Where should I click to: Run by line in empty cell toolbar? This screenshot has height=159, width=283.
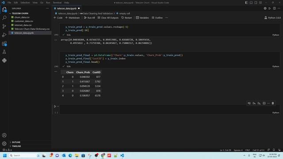click(249, 103)
